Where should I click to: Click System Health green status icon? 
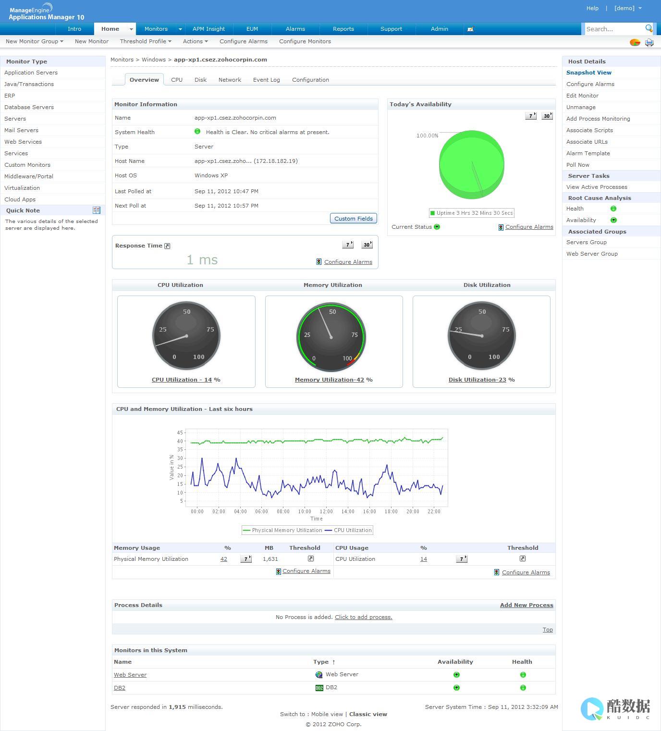click(x=197, y=131)
